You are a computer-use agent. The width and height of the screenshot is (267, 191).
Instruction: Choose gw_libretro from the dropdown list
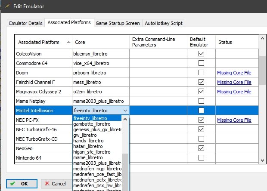point(97,135)
